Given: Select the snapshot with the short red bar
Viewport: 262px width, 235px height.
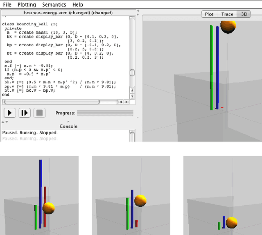Looking at the screenshot, I should click(131, 195).
